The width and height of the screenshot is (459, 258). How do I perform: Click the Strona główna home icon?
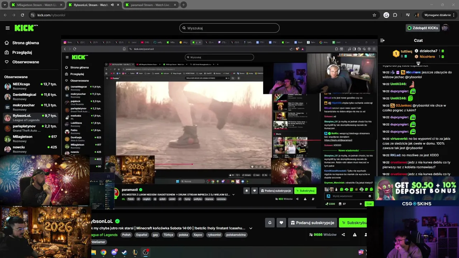click(x=6, y=43)
